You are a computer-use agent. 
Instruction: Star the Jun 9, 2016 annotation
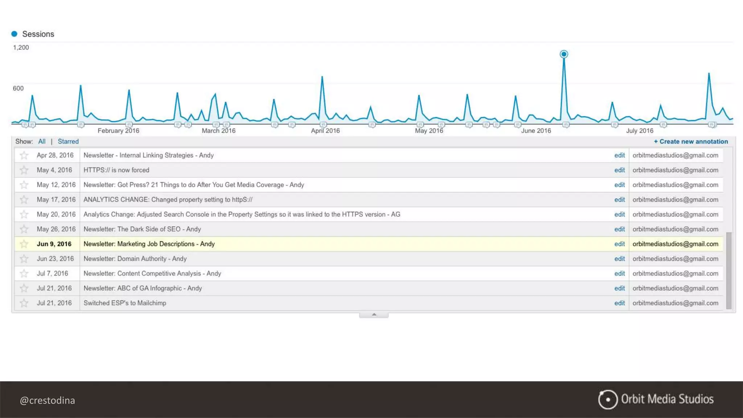[24, 244]
